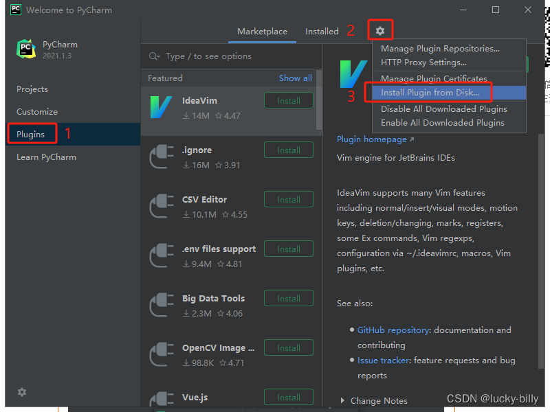
Task: Open the GitHub repository link
Action: 393,330
